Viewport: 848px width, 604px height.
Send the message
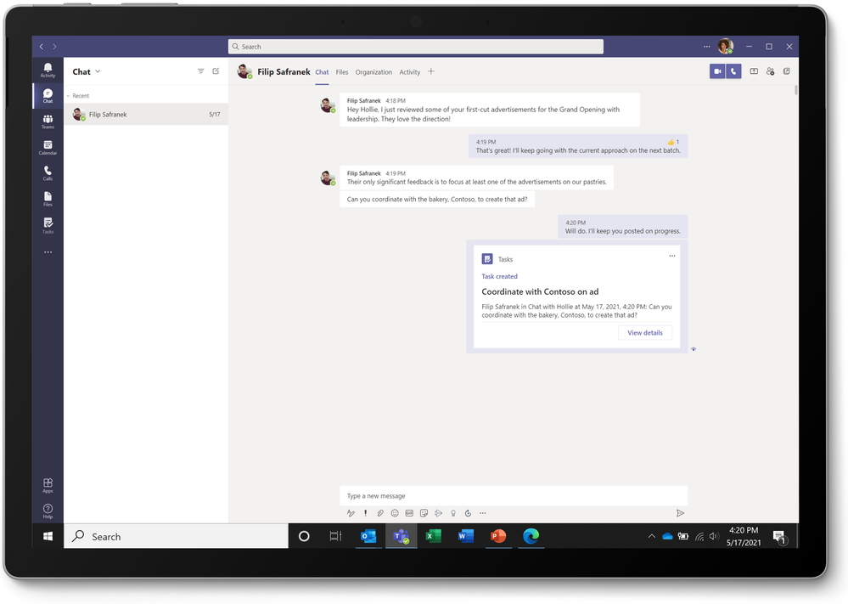click(x=680, y=513)
